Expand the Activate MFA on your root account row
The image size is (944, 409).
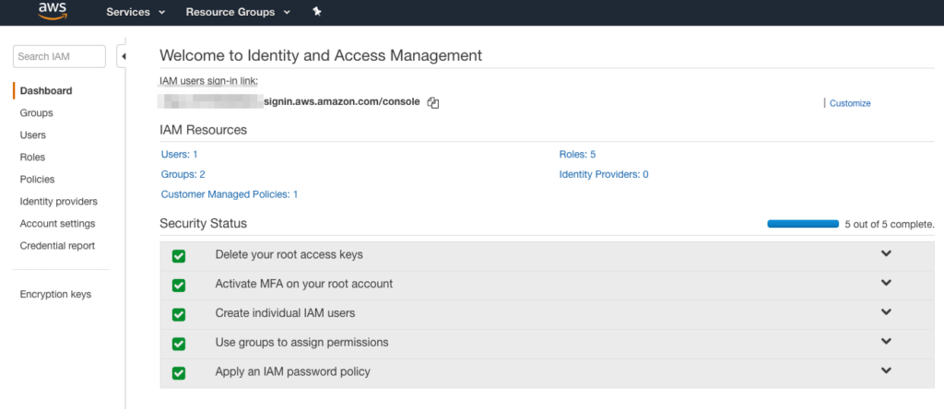886,282
